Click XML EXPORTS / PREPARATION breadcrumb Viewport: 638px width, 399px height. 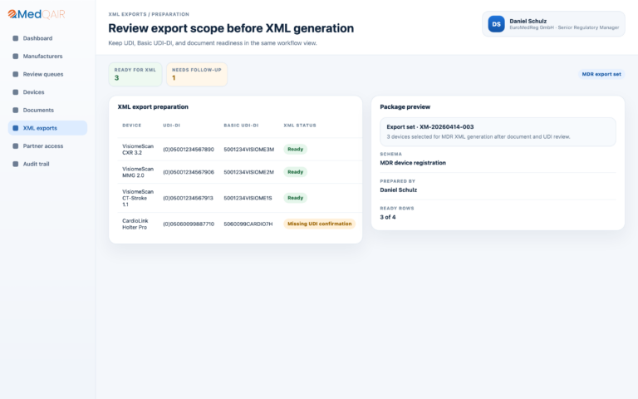149,14
